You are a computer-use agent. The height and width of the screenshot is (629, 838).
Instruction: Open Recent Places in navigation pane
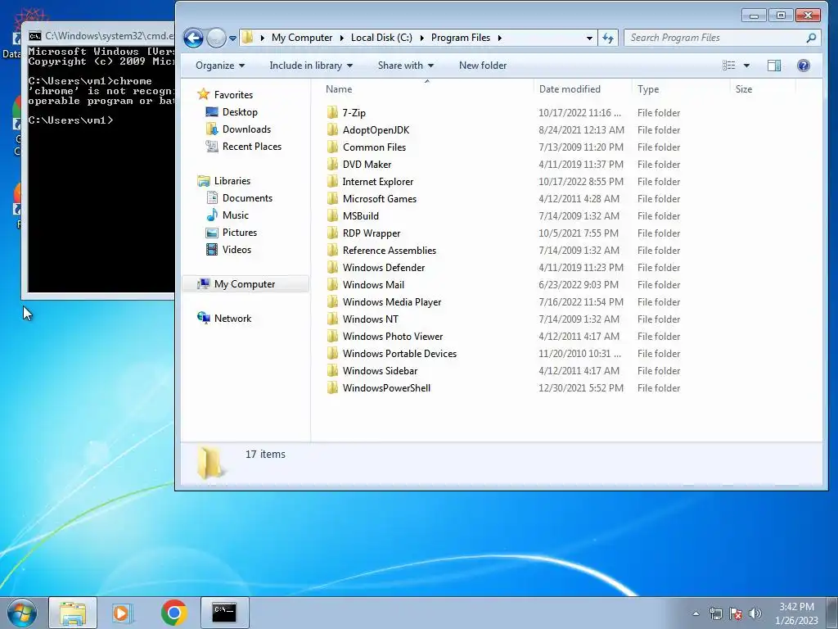point(252,146)
